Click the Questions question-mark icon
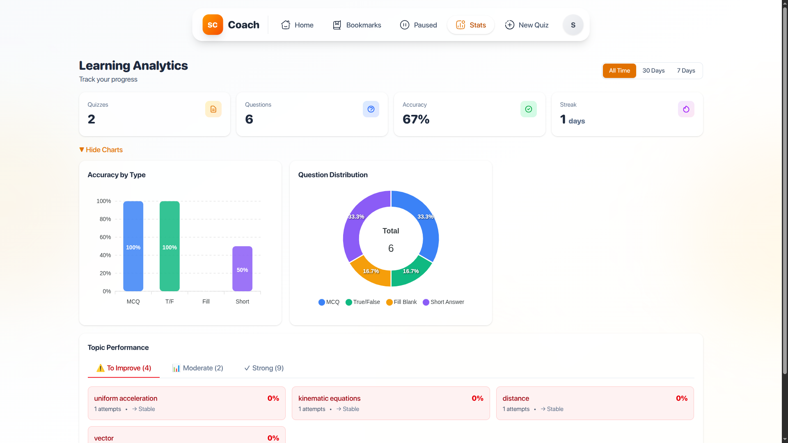 [x=371, y=109]
